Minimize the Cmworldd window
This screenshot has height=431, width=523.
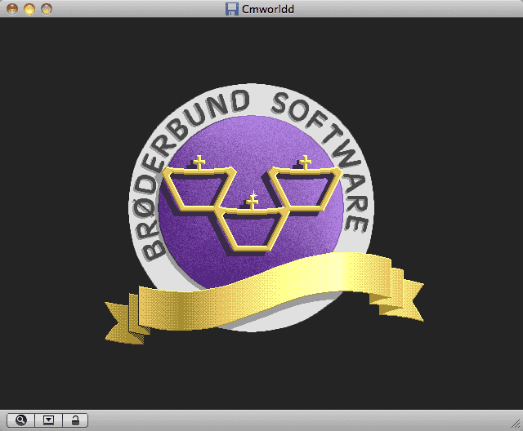pyautogui.click(x=29, y=9)
